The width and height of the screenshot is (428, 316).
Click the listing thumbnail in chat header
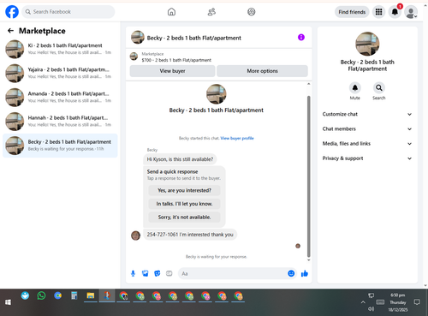point(138,38)
